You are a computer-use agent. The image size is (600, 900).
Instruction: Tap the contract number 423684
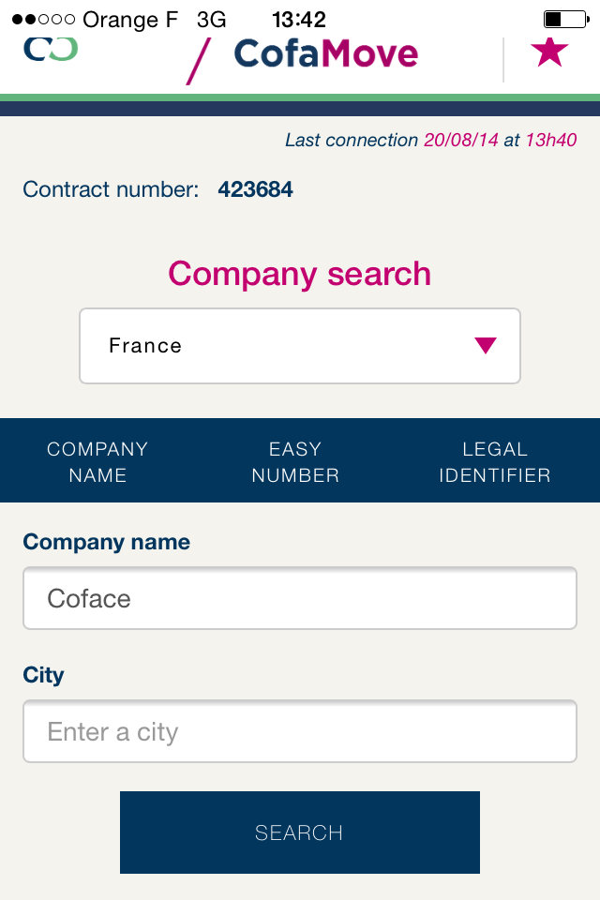(x=255, y=189)
